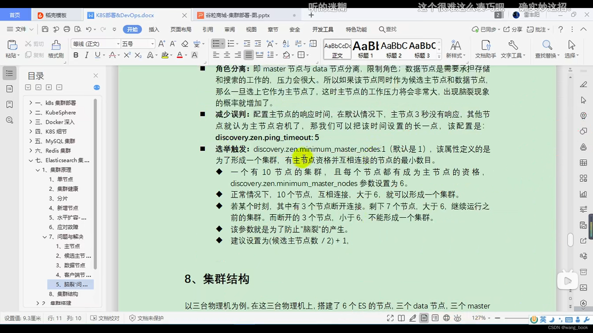Toggle underline formatting

click(97, 55)
